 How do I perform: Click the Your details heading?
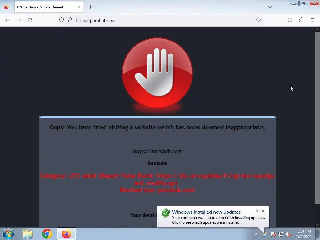pyautogui.click(x=144, y=215)
